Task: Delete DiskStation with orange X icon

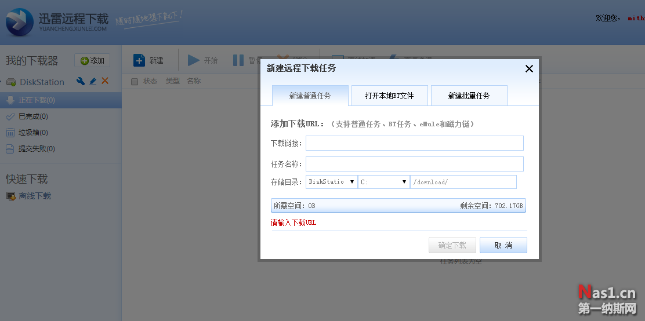Action: 105,81
